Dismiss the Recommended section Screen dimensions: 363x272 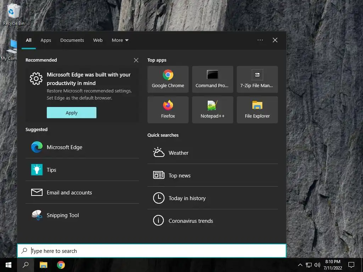pyautogui.click(x=136, y=60)
